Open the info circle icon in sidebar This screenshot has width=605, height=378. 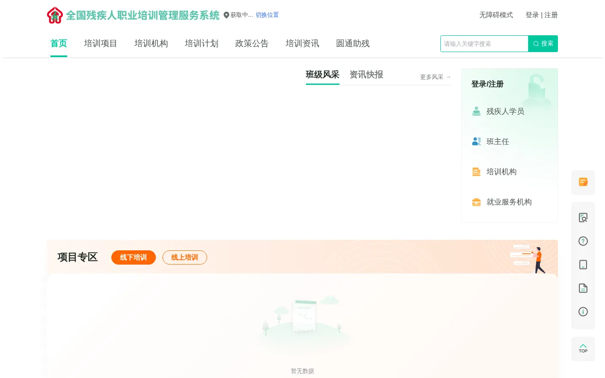pos(583,312)
